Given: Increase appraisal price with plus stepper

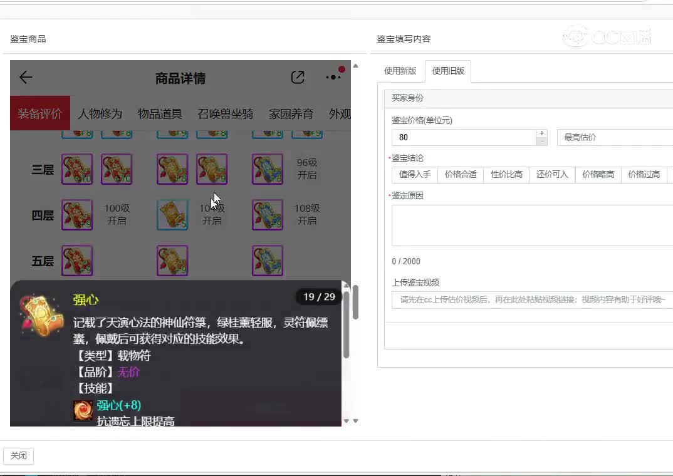Looking at the screenshot, I should pyautogui.click(x=541, y=133).
